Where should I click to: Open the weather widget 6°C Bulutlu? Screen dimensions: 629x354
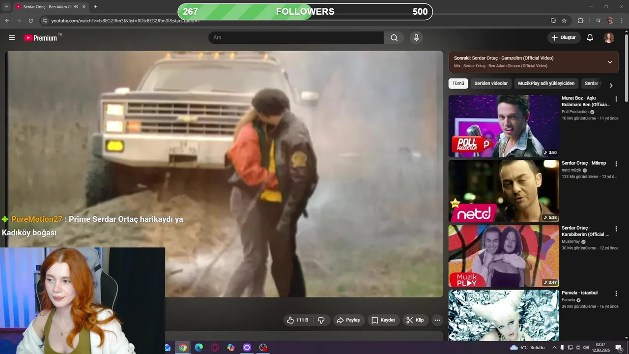pyautogui.click(x=527, y=348)
